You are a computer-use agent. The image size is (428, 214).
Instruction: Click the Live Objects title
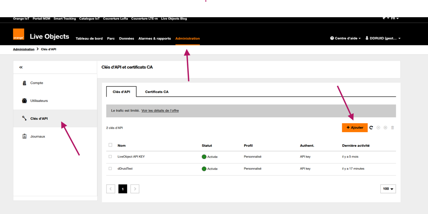click(49, 37)
